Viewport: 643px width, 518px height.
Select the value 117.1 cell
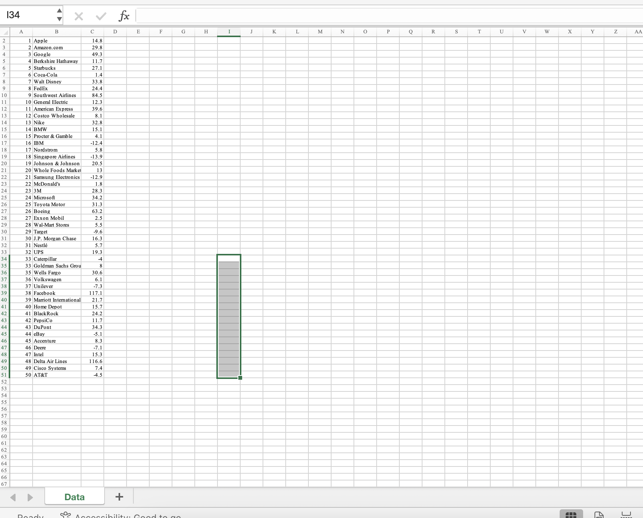tap(92, 293)
